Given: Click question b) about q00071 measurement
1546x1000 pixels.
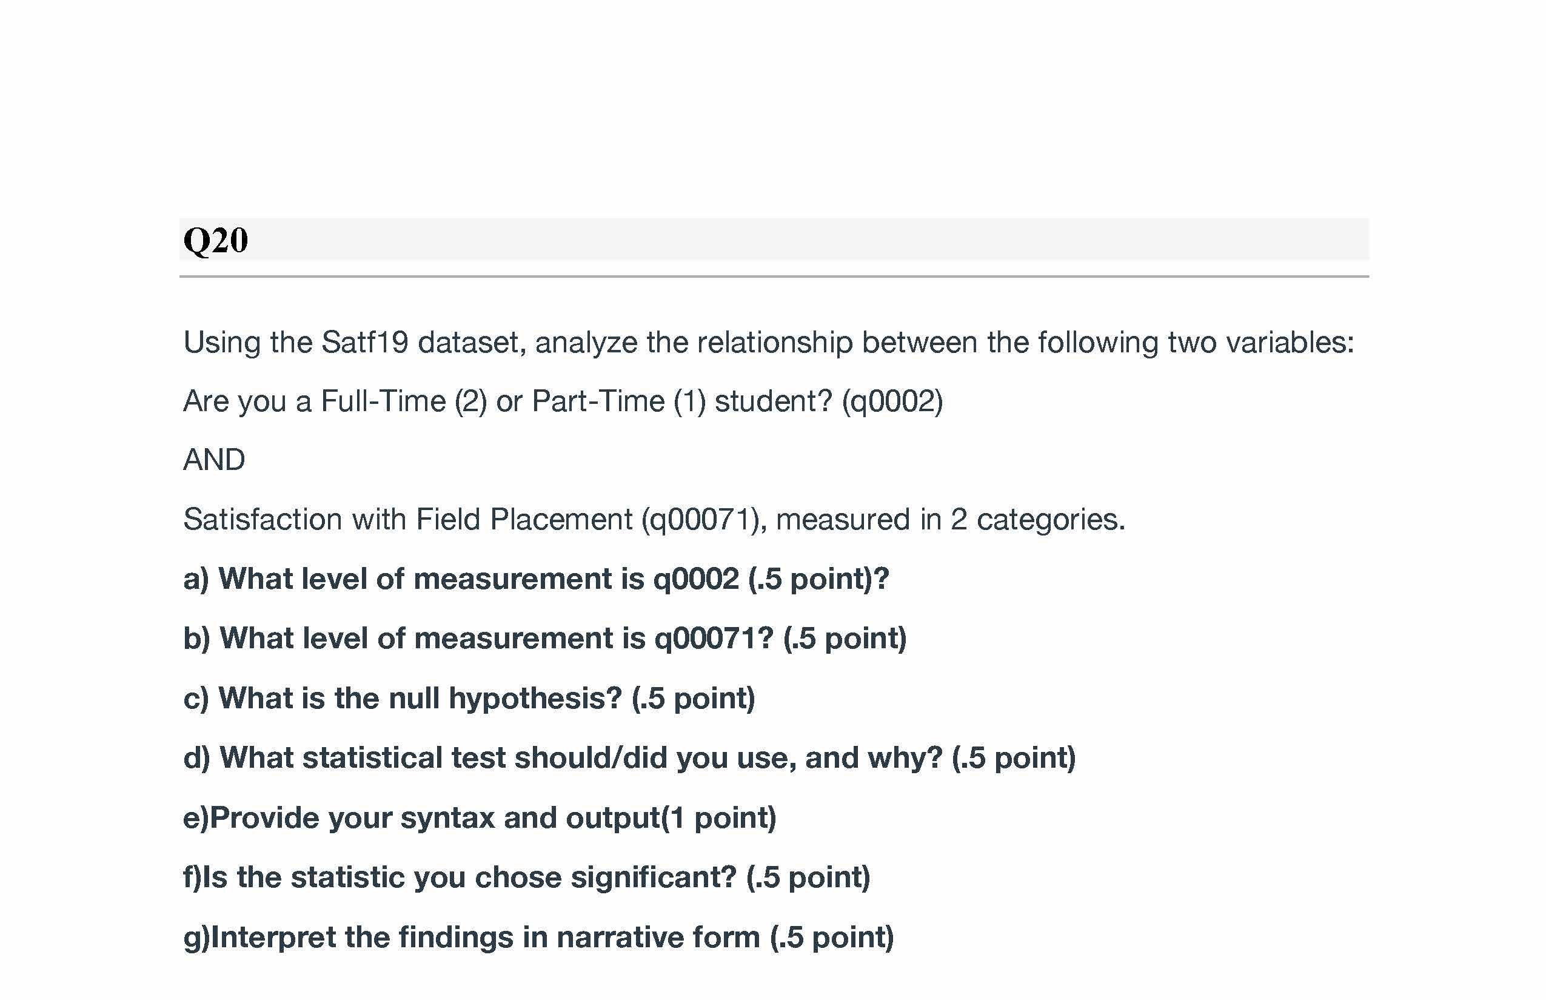Looking at the screenshot, I should click(x=544, y=638).
